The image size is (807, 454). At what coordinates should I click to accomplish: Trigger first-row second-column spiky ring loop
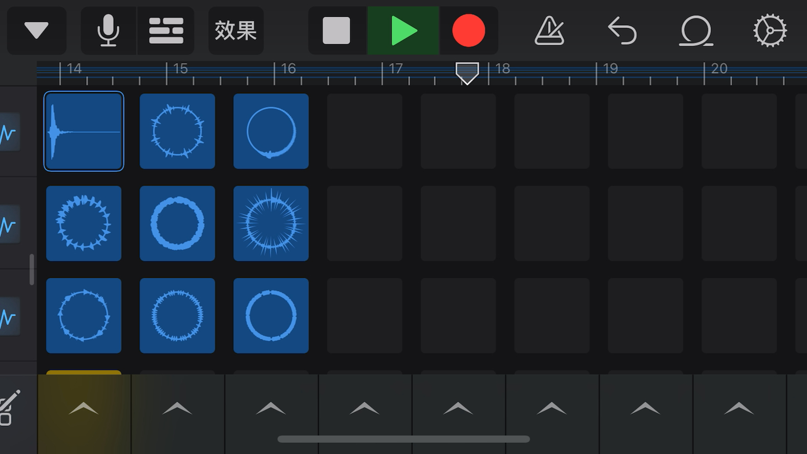tap(177, 131)
